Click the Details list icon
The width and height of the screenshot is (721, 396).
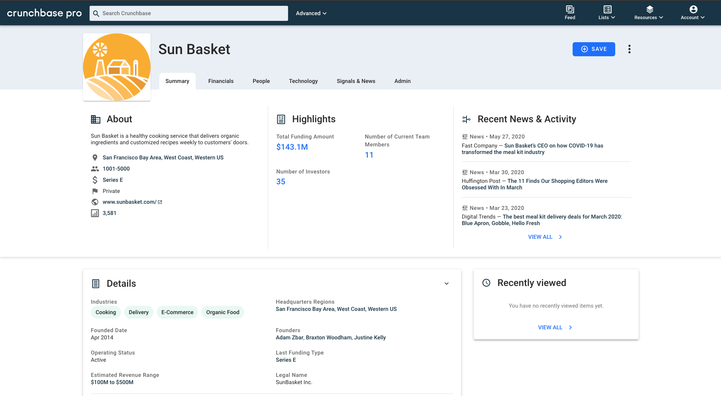tap(96, 283)
